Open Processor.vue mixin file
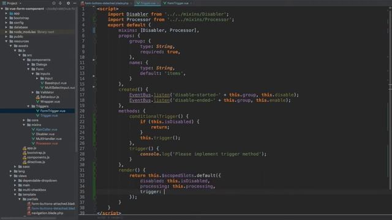392x220 pixels. pyautogui.click(x=47, y=144)
